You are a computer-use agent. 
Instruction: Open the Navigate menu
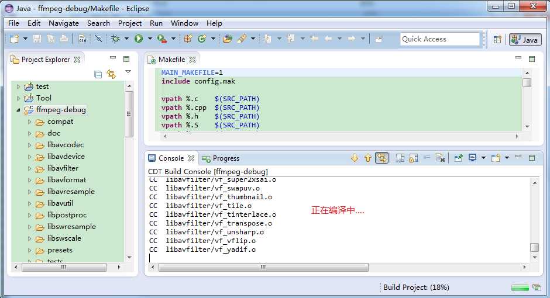pyautogui.click(x=64, y=23)
